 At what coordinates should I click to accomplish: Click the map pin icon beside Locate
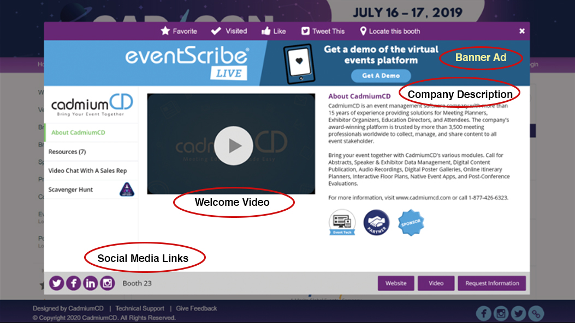coord(363,31)
